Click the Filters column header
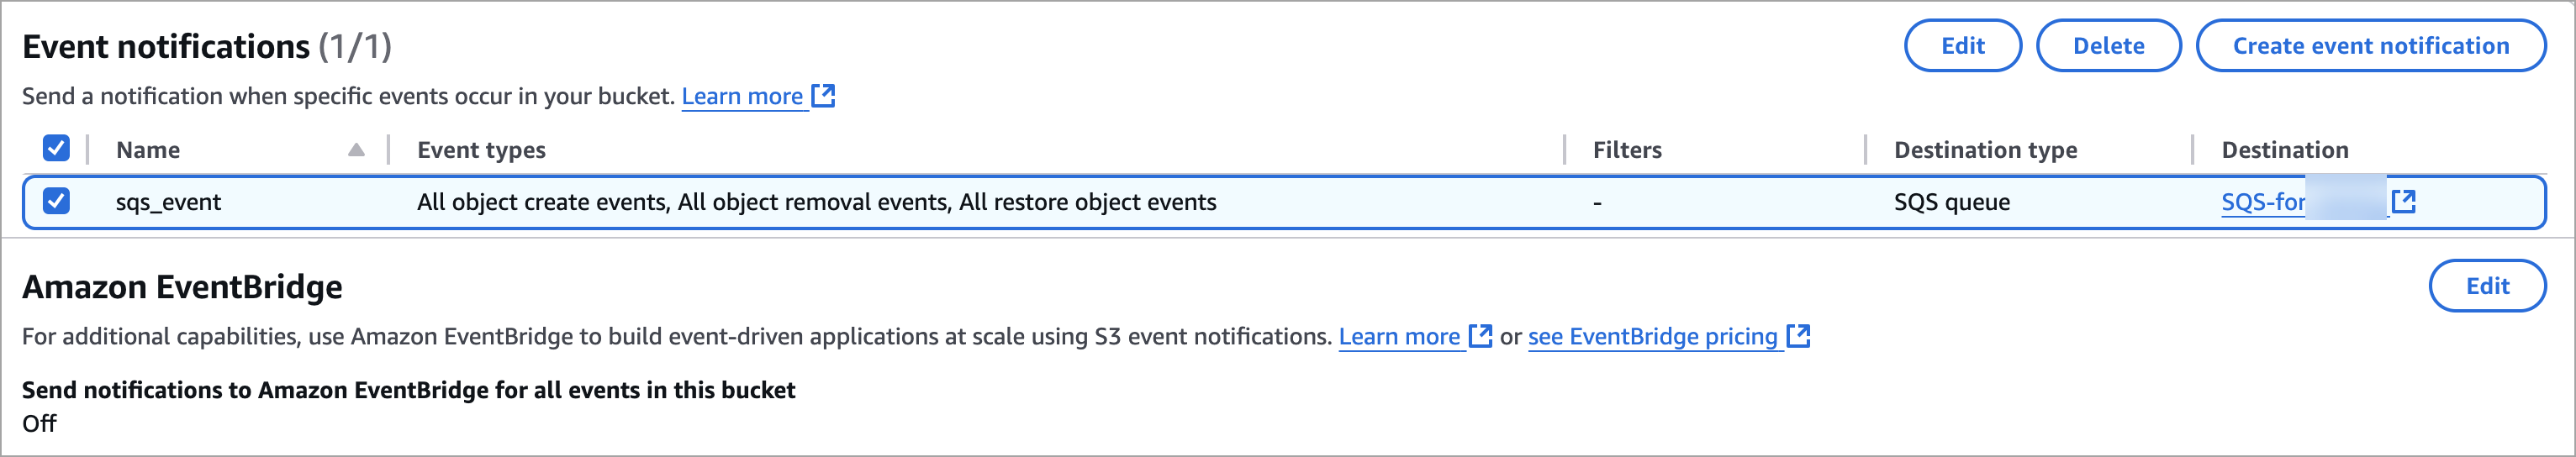Image resolution: width=2576 pixels, height=457 pixels. 1627,150
